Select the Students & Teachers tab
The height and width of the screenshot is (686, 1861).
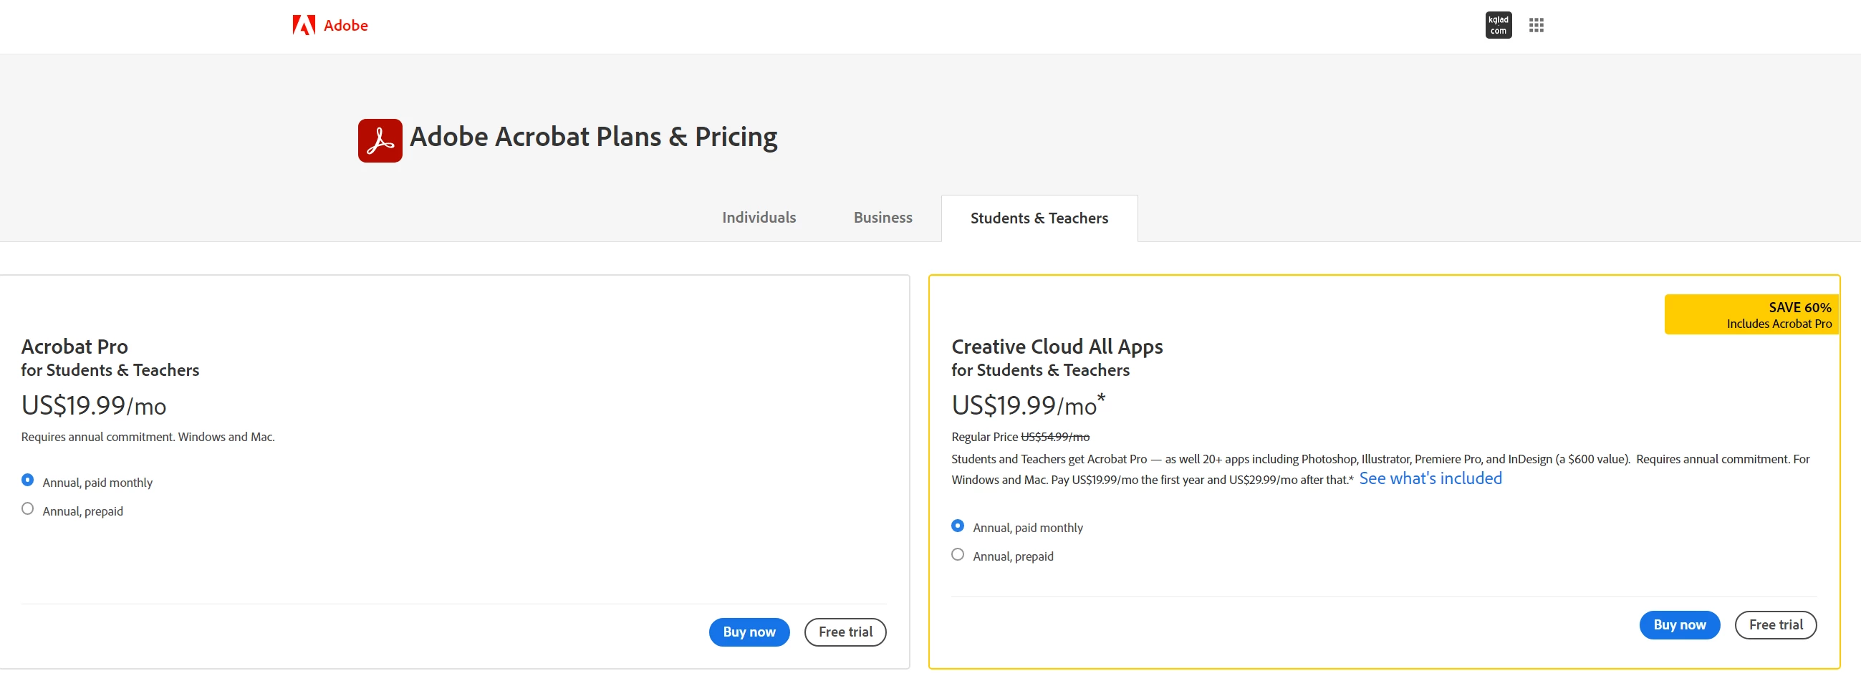pos(1038,218)
